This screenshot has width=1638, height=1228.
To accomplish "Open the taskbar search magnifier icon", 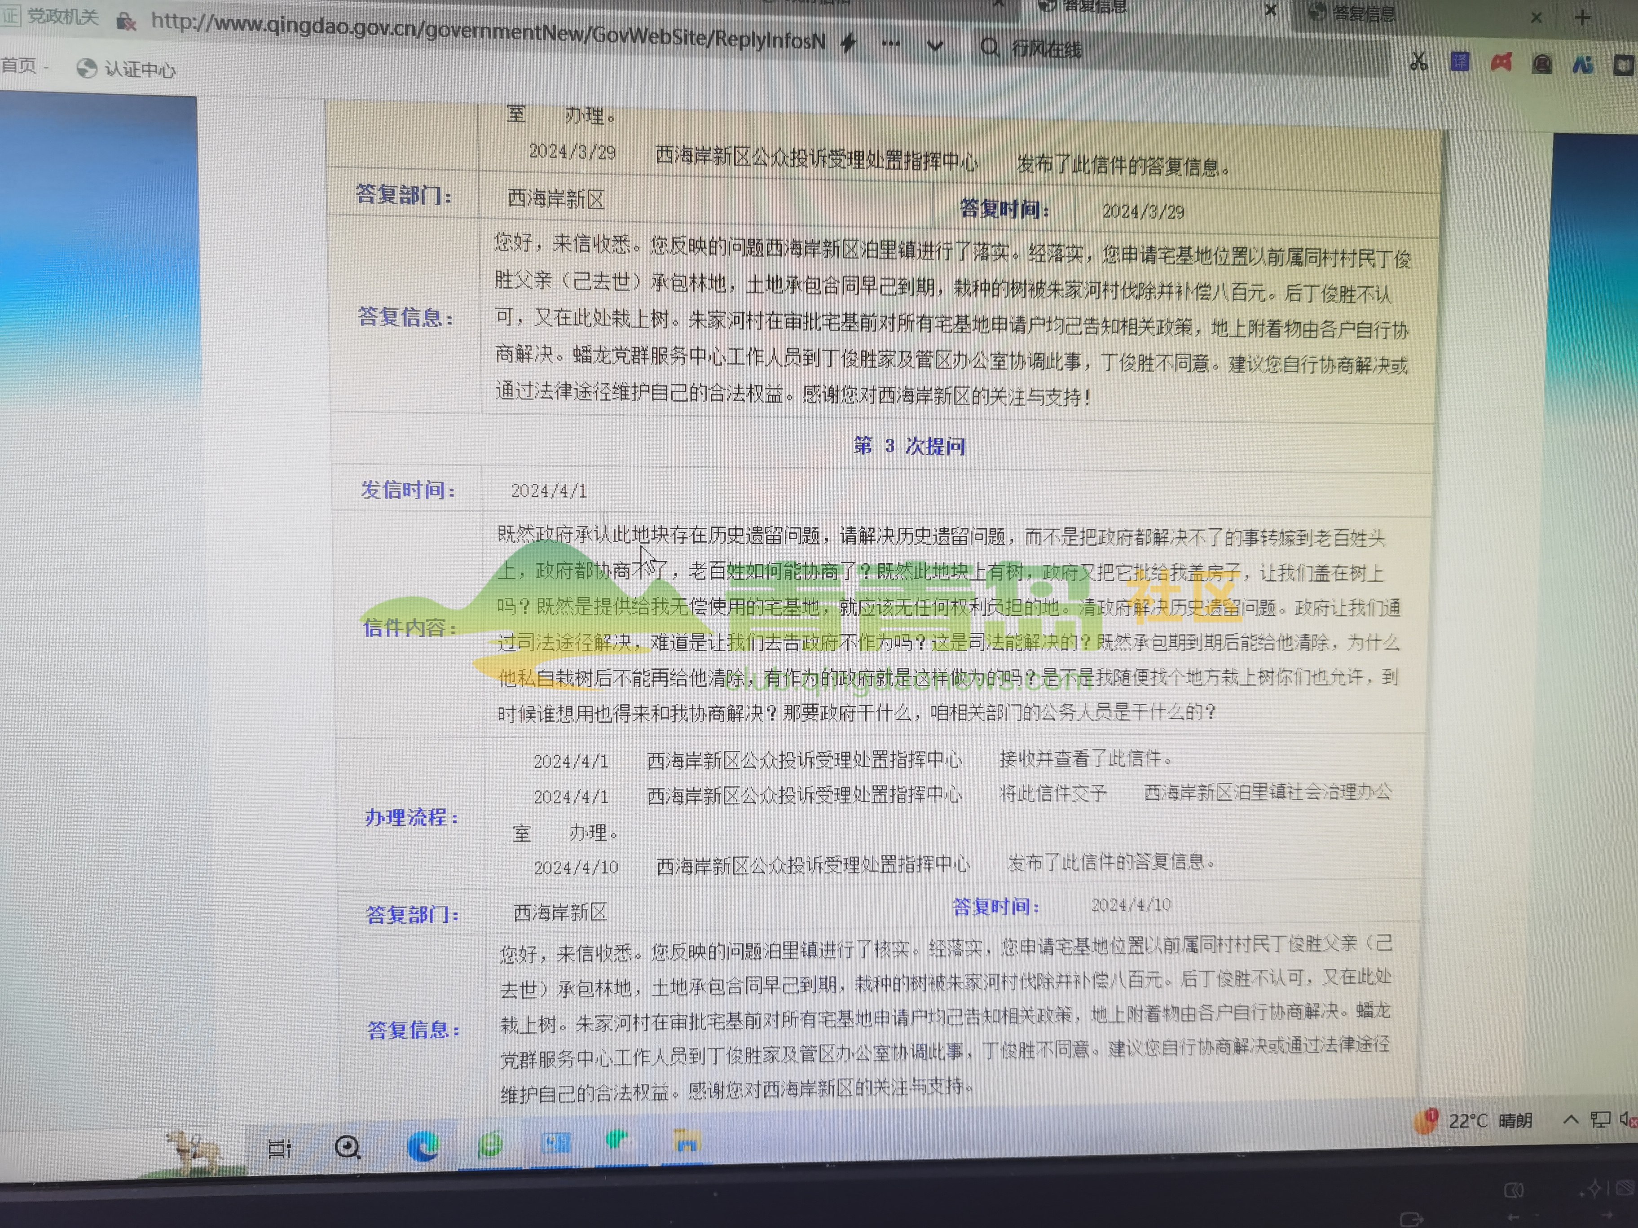I will coord(347,1147).
